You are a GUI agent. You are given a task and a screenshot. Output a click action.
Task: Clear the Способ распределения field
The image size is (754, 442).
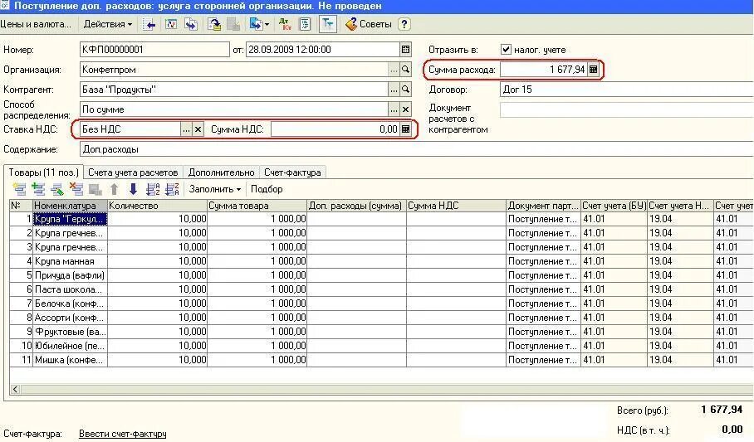click(x=405, y=109)
